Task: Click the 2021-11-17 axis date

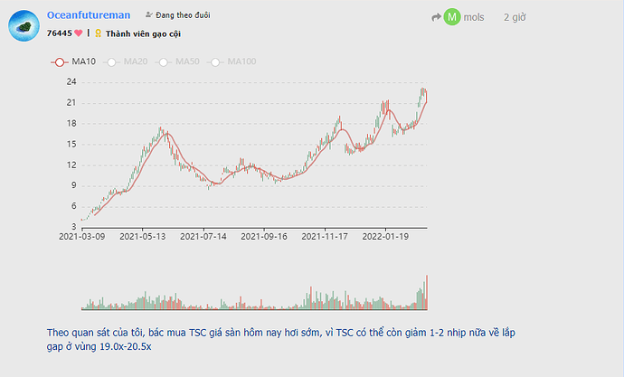Action: [325, 237]
